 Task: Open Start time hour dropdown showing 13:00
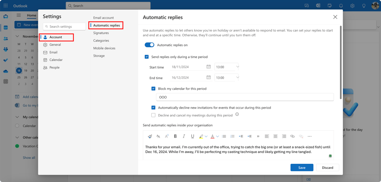coord(227,67)
